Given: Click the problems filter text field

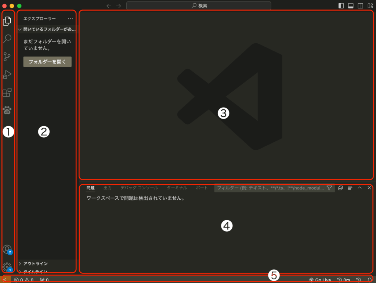Looking at the screenshot, I should click(x=270, y=188).
